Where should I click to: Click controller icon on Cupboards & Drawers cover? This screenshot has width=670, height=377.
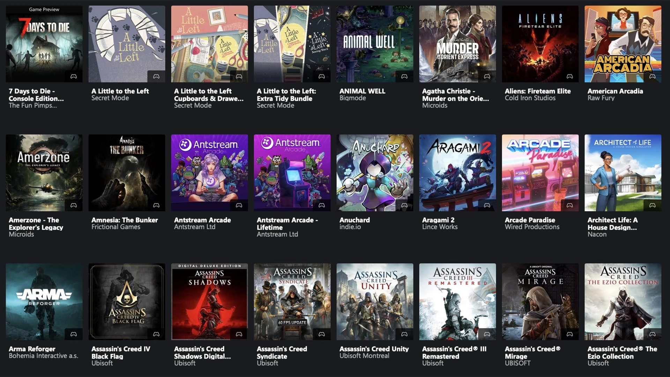239,76
